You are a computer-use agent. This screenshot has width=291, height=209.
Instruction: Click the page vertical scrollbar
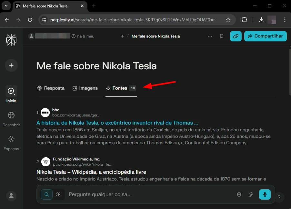(x=290, y=72)
